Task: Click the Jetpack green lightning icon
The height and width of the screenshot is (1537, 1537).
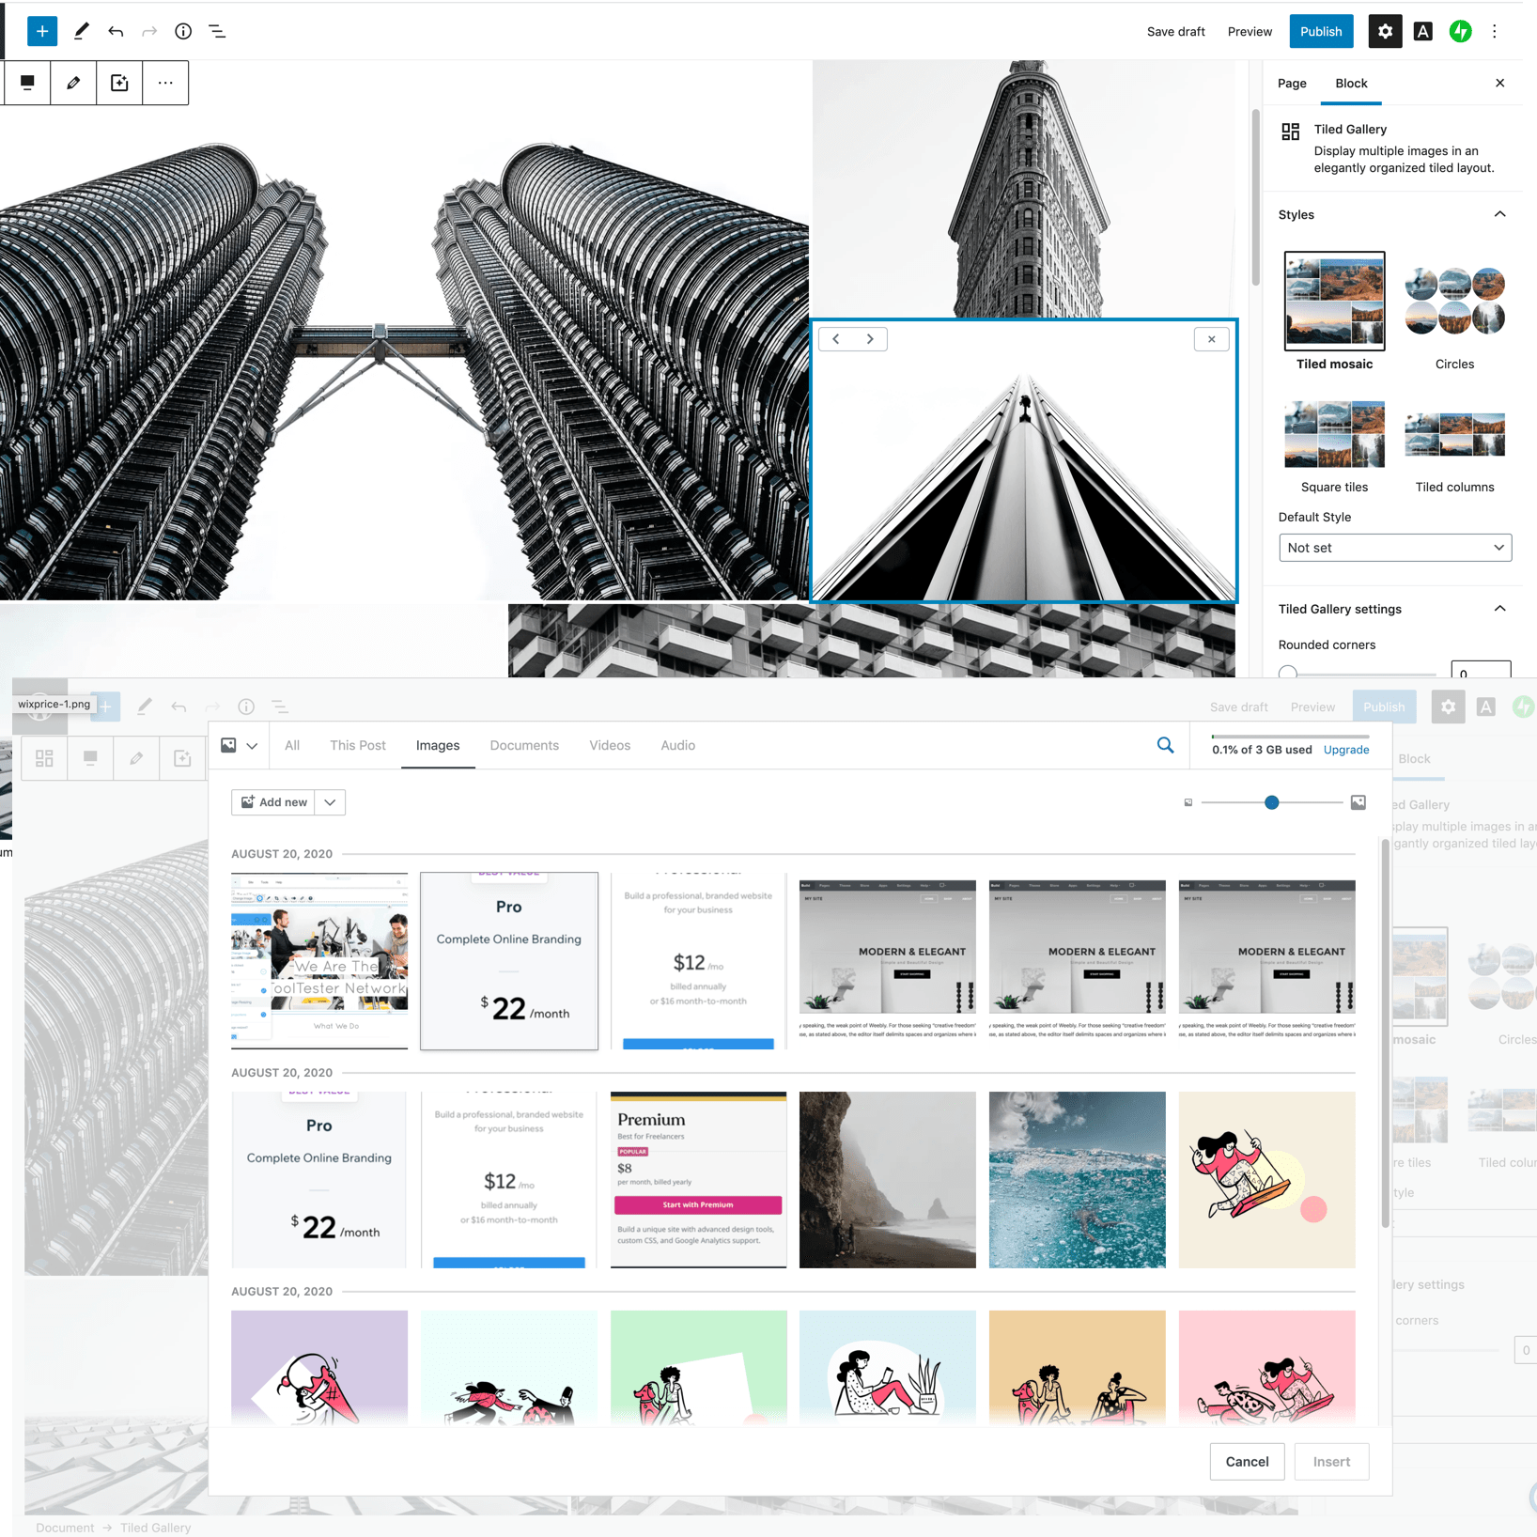Action: pos(1460,31)
